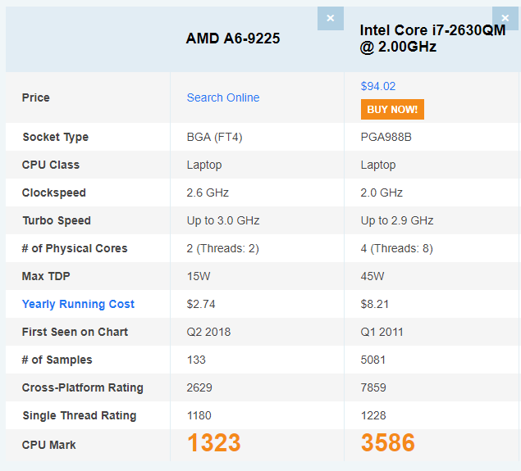Click the CPU Class row label
Image resolution: width=521 pixels, height=471 pixels.
tap(51, 165)
